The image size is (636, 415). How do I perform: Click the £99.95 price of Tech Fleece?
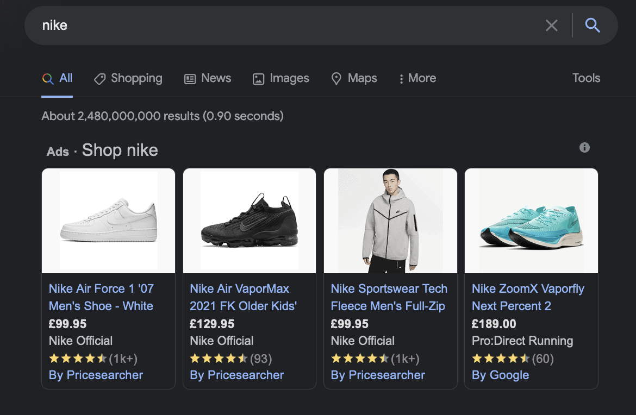coord(350,324)
